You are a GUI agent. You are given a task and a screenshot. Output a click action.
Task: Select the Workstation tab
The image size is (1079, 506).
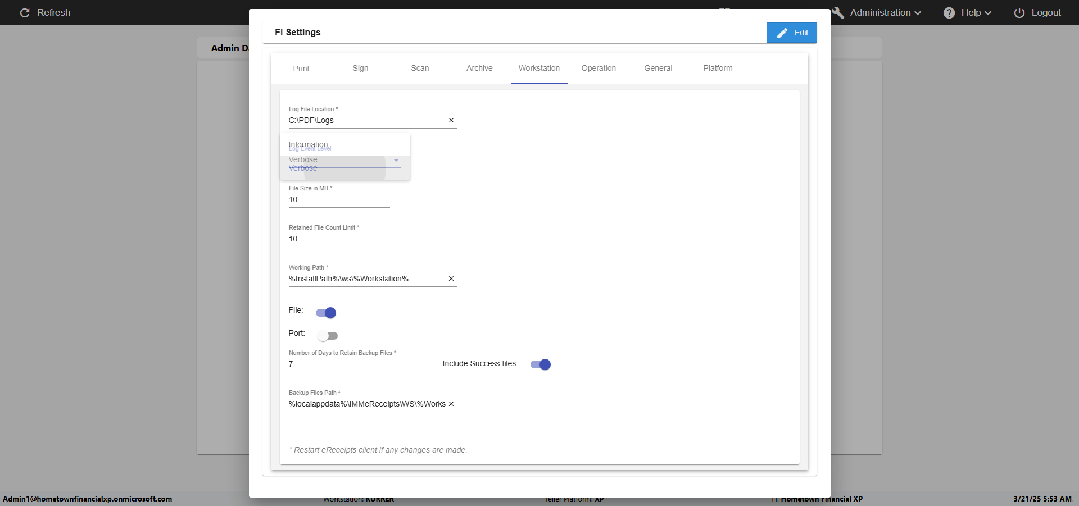[539, 69]
